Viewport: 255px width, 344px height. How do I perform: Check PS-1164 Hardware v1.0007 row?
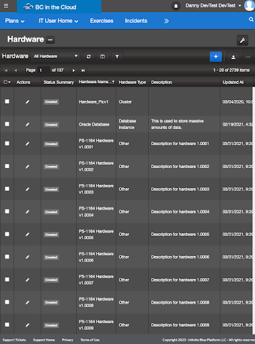(7, 279)
